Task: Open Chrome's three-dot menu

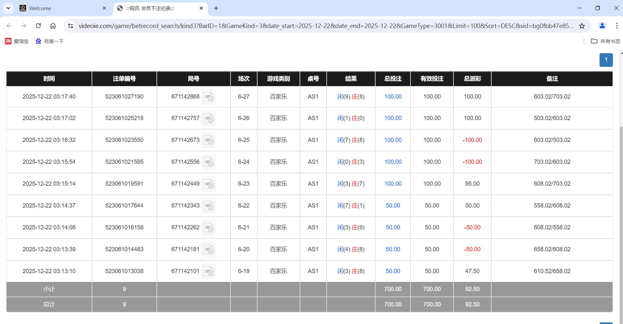Action: point(616,26)
